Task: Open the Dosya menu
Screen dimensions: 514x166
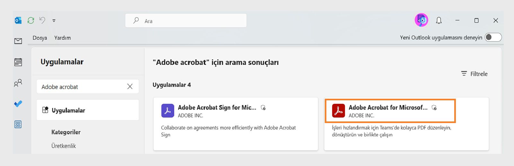Action: [x=40, y=38]
